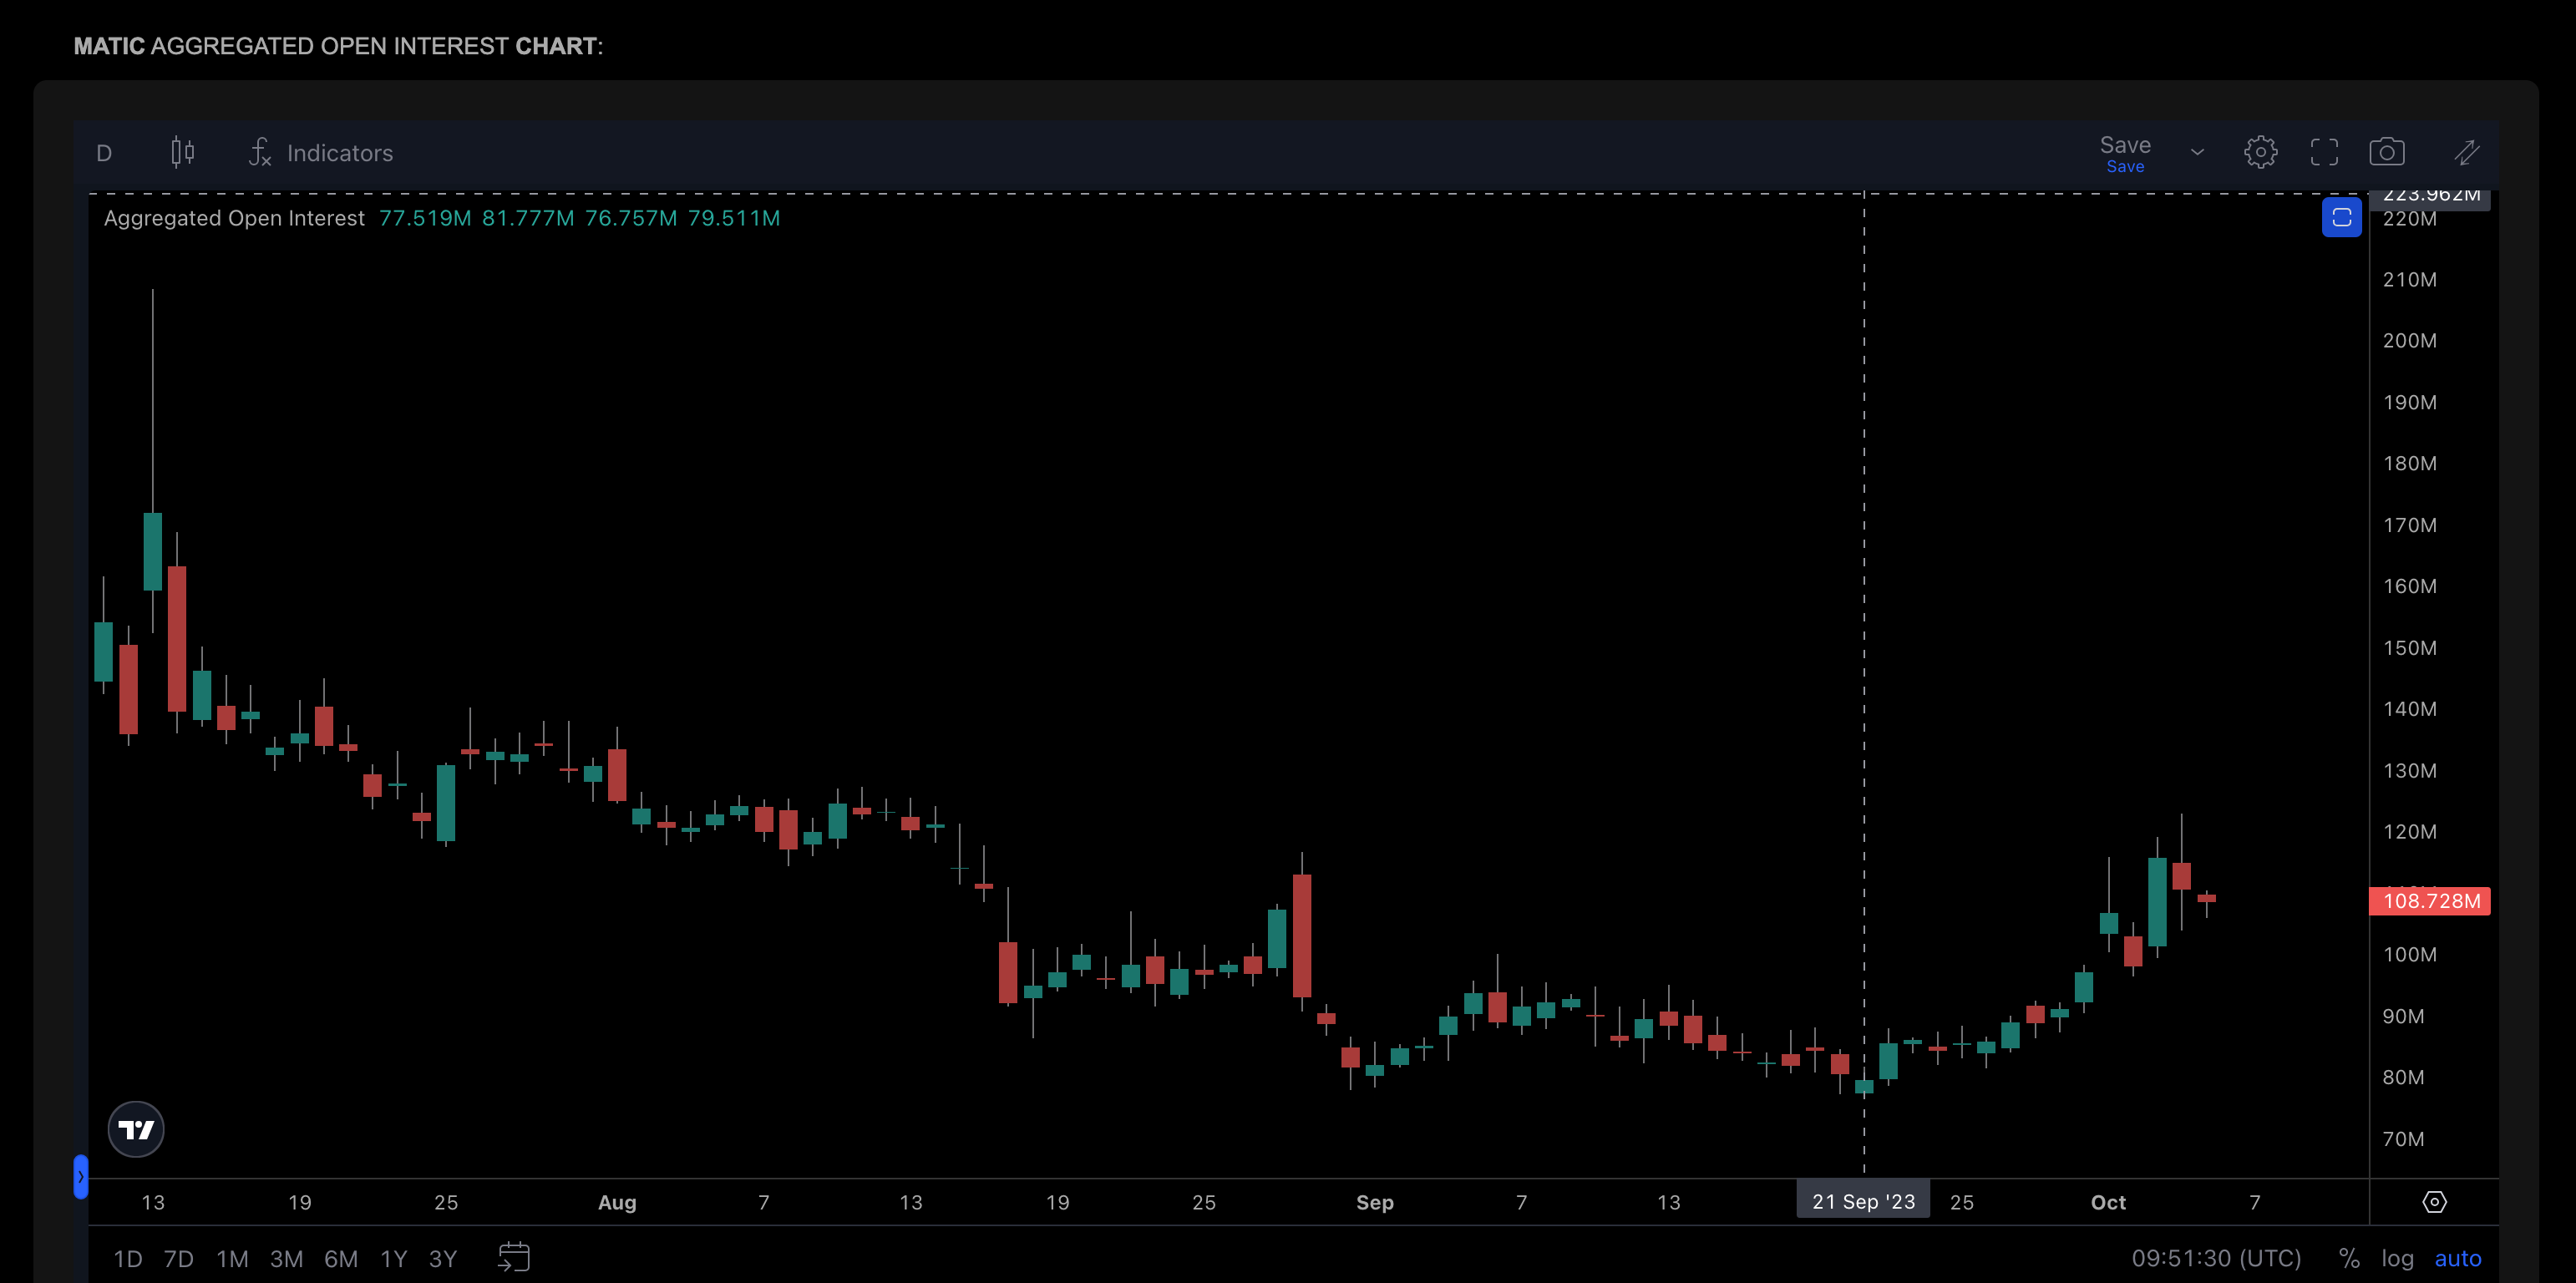Select the 3Y time range
The image size is (2576, 1283).
443,1258
